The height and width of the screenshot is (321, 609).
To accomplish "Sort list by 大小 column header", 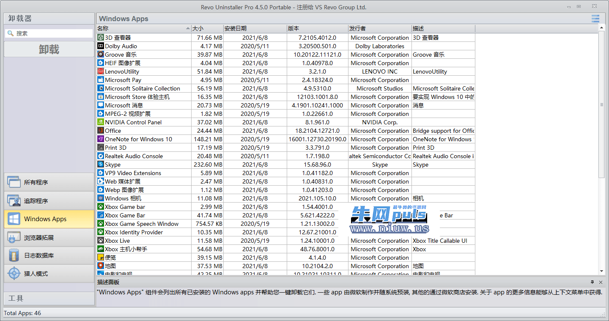I will pyautogui.click(x=208, y=28).
